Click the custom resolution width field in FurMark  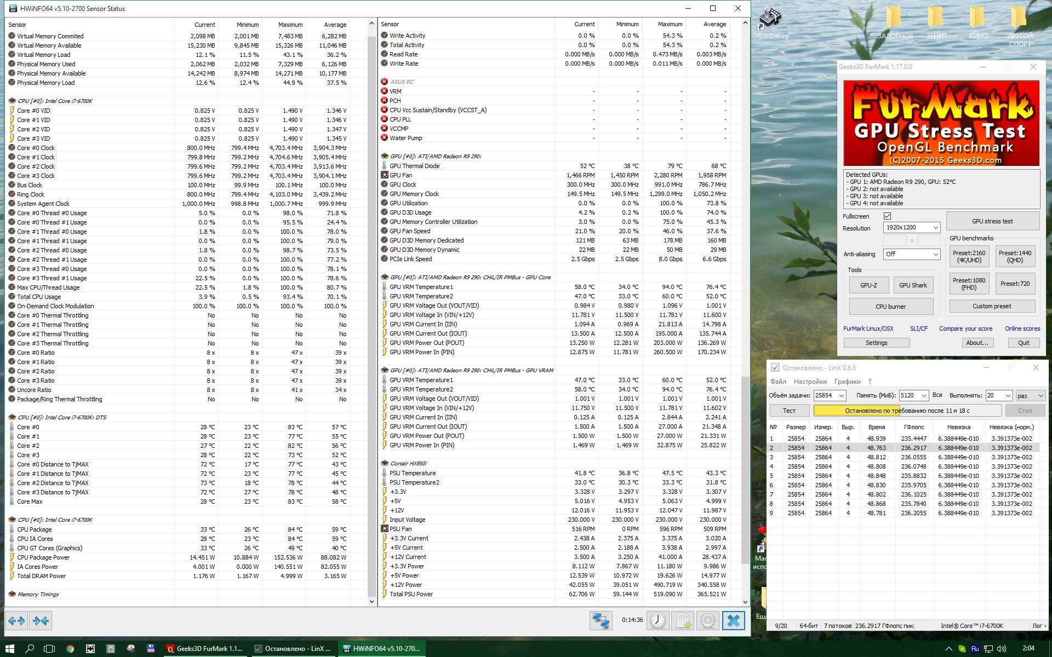[x=894, y=241]
